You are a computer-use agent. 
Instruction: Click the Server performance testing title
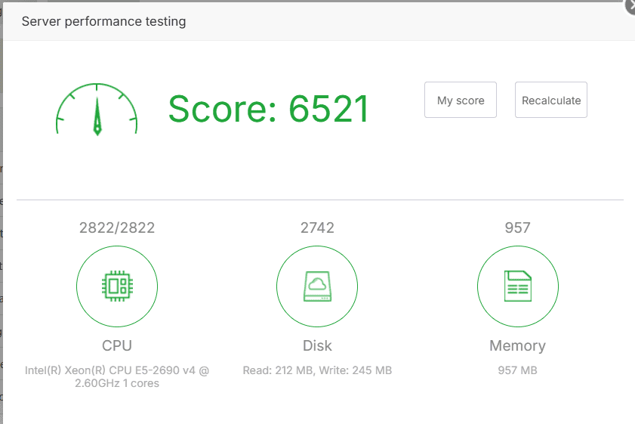click(103, 21)
